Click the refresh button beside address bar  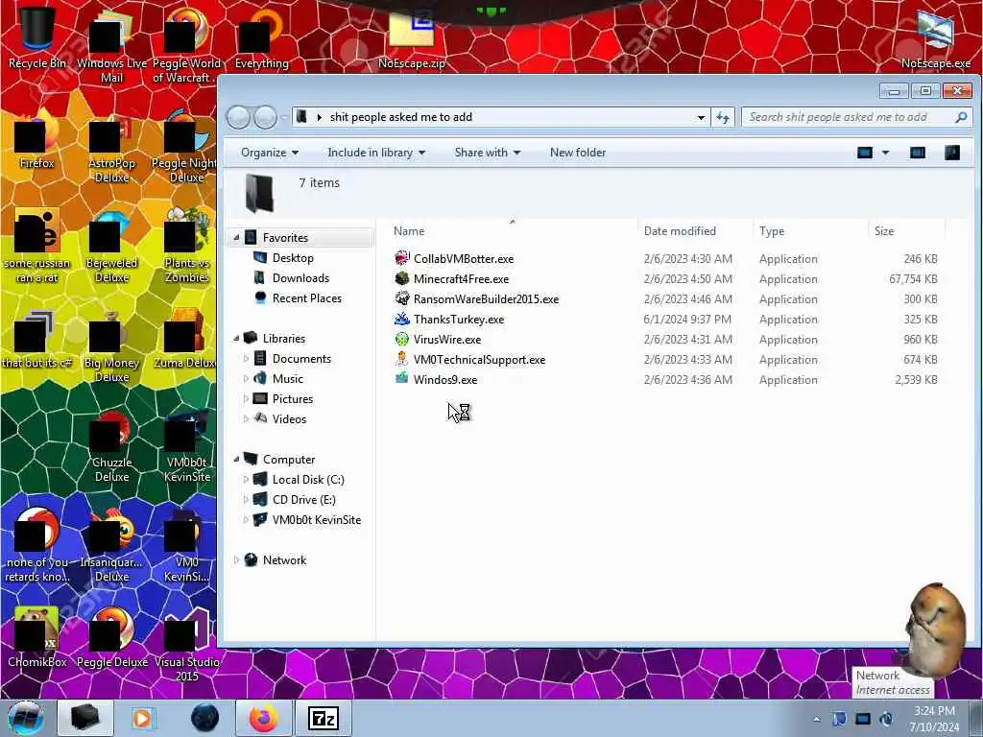point(723,117)
